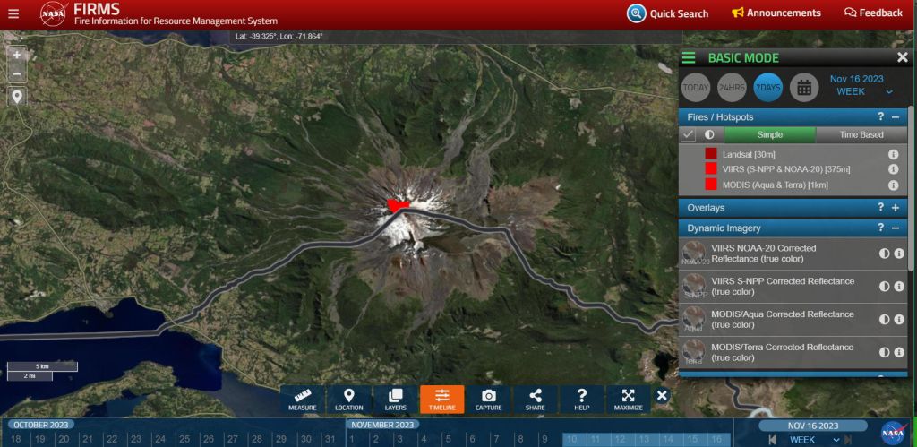Click the Landsat 30m red color swatch

(710, 154)
